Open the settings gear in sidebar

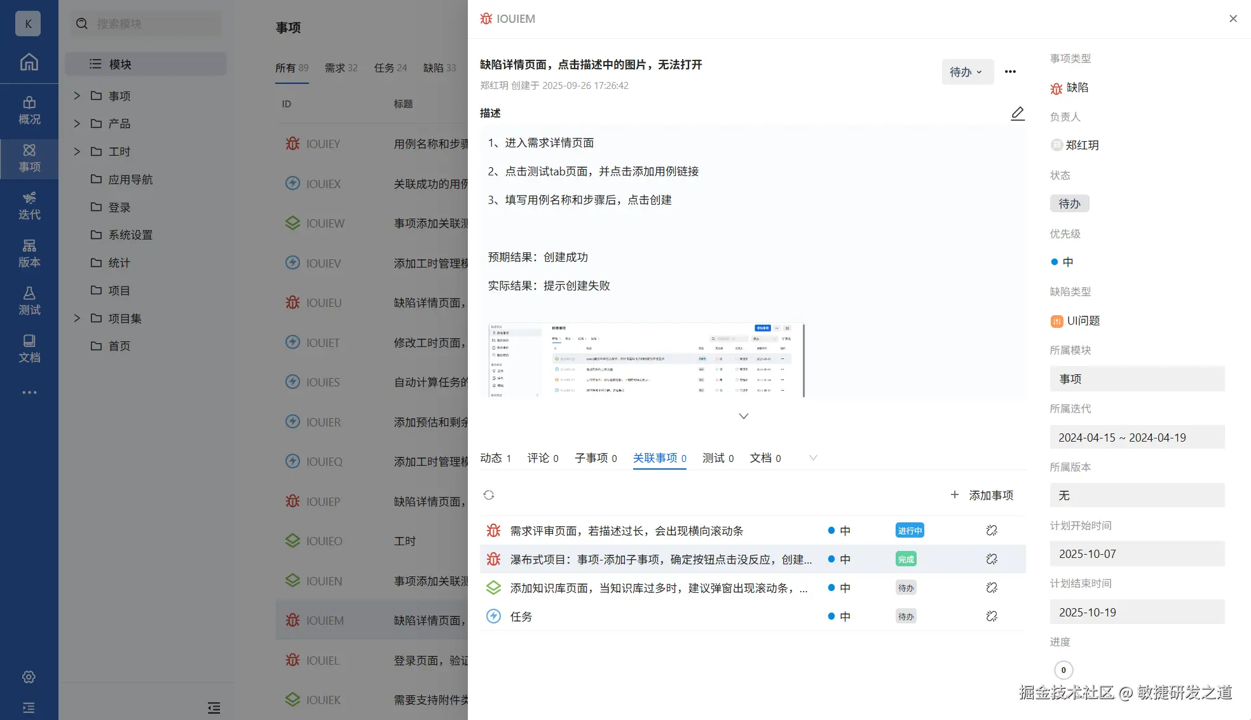[x=29, y=677]
